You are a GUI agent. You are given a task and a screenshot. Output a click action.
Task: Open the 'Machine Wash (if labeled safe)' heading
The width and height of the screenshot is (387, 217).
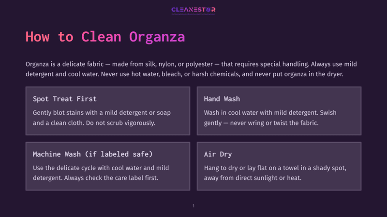tap(93, 154)
